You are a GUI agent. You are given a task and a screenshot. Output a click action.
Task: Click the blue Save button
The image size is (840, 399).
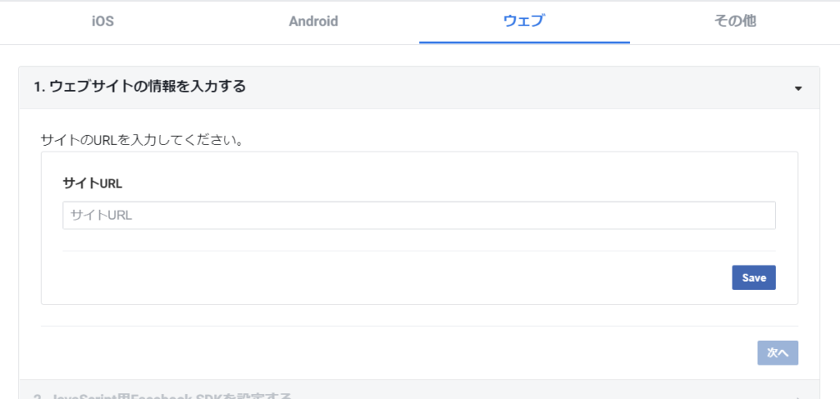754,278
